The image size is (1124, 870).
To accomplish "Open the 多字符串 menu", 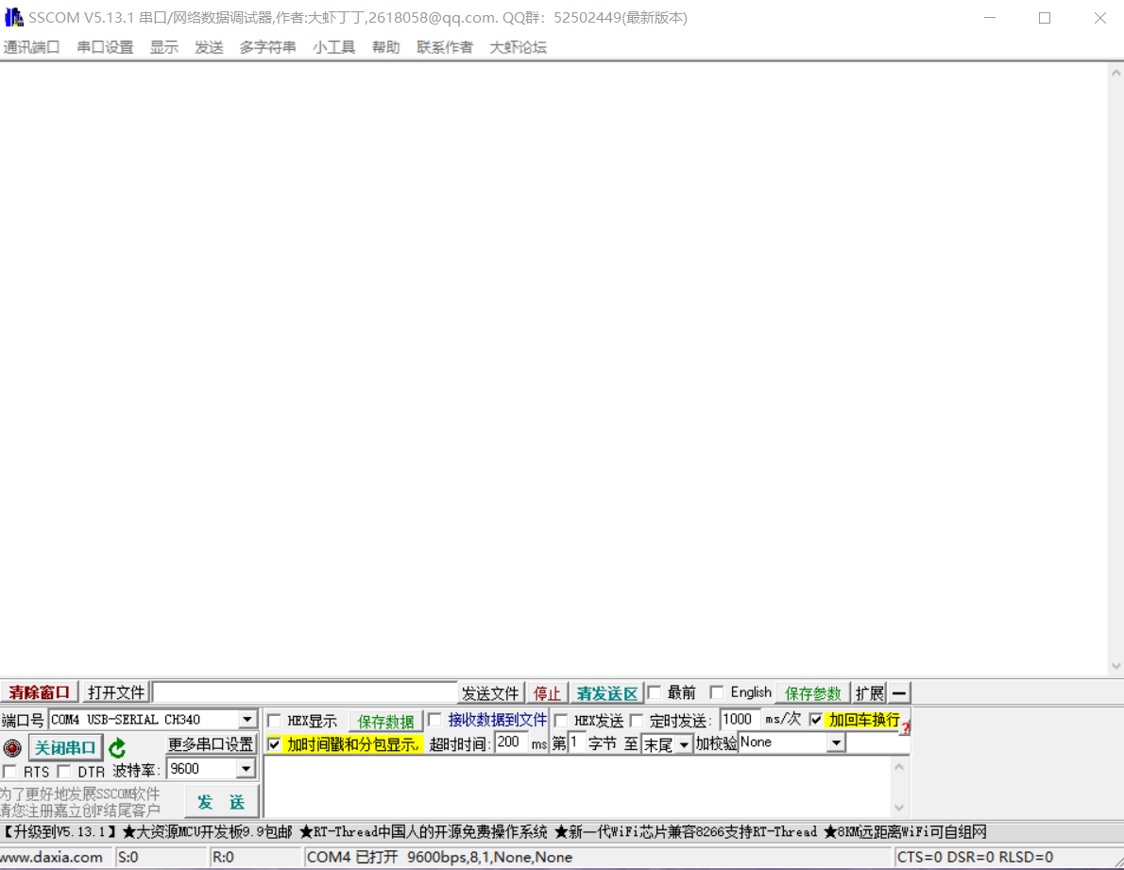I will pyautogui.click(x=267, y=46).
